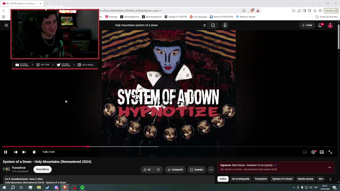Select the System of a Down chip
The image size is (340, 191).
(x=282, y=179)
